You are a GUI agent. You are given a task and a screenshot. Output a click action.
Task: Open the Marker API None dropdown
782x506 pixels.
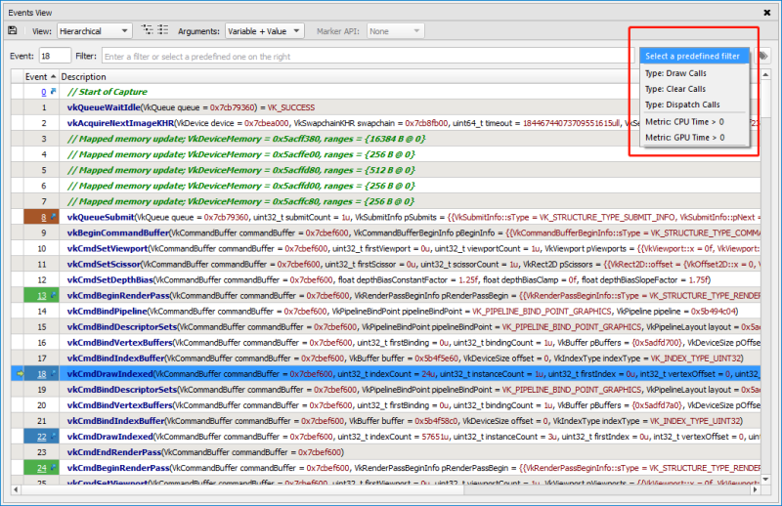point(395,31)
